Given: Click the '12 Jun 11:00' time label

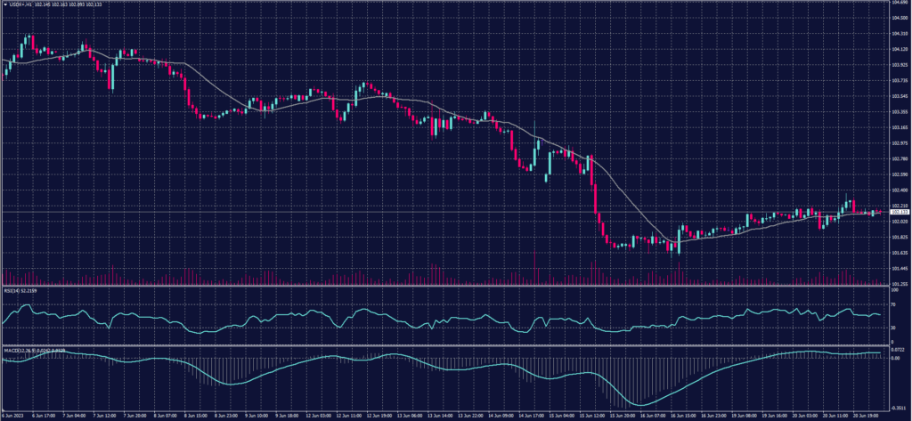Looking at the screenshot, I should (x=348, y=416).
